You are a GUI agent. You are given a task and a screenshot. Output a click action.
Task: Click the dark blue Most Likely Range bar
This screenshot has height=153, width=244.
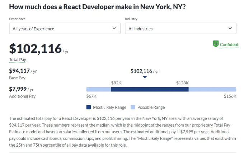coord(150,89)
